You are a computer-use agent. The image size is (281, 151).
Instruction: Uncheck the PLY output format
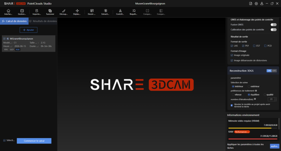[243, 46]
